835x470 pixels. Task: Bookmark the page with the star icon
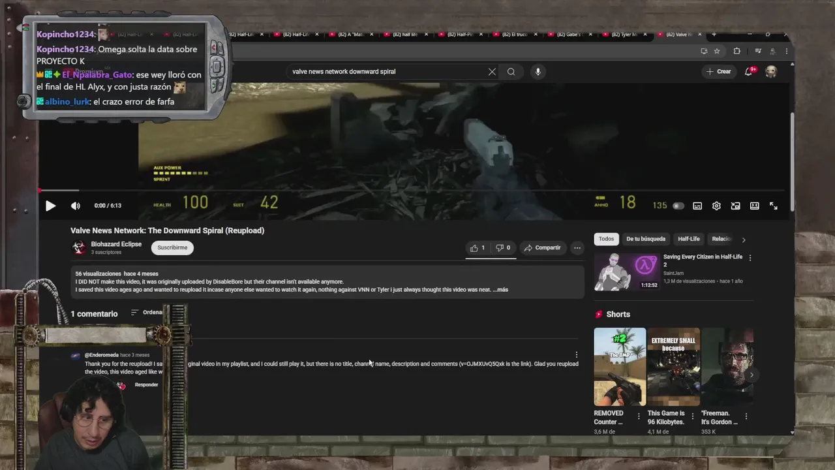716,51
